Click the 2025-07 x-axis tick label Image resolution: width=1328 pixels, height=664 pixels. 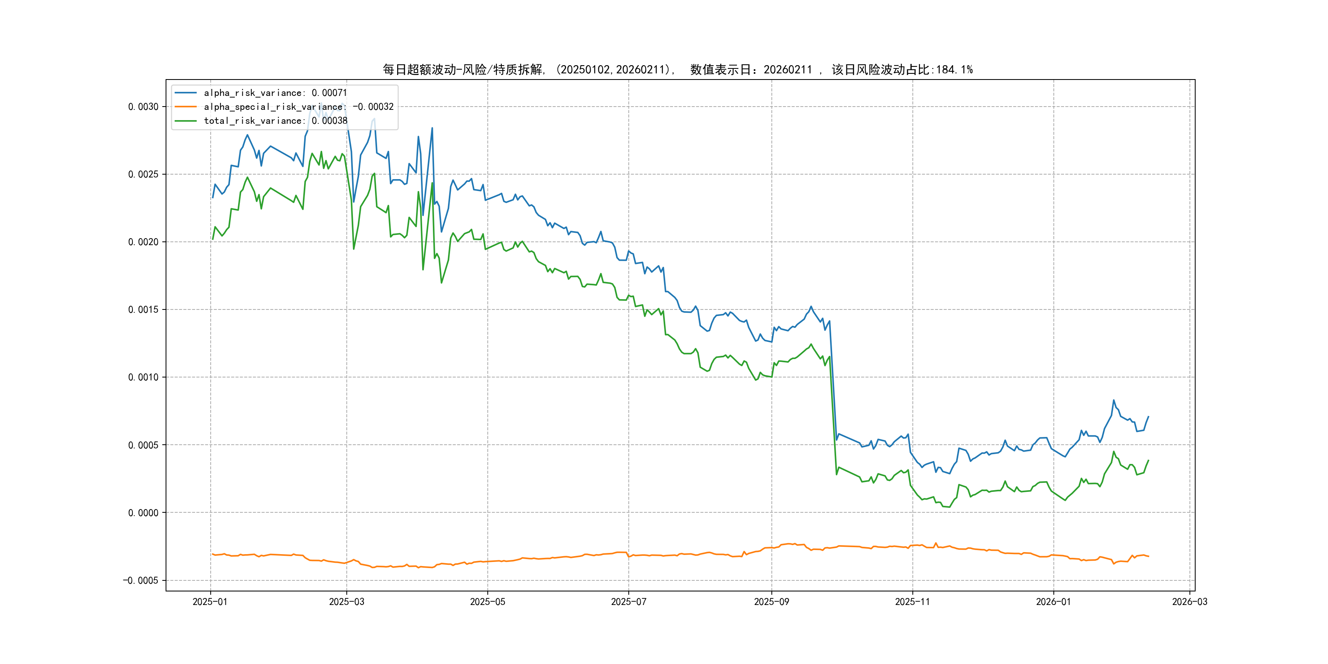point(628,602)
